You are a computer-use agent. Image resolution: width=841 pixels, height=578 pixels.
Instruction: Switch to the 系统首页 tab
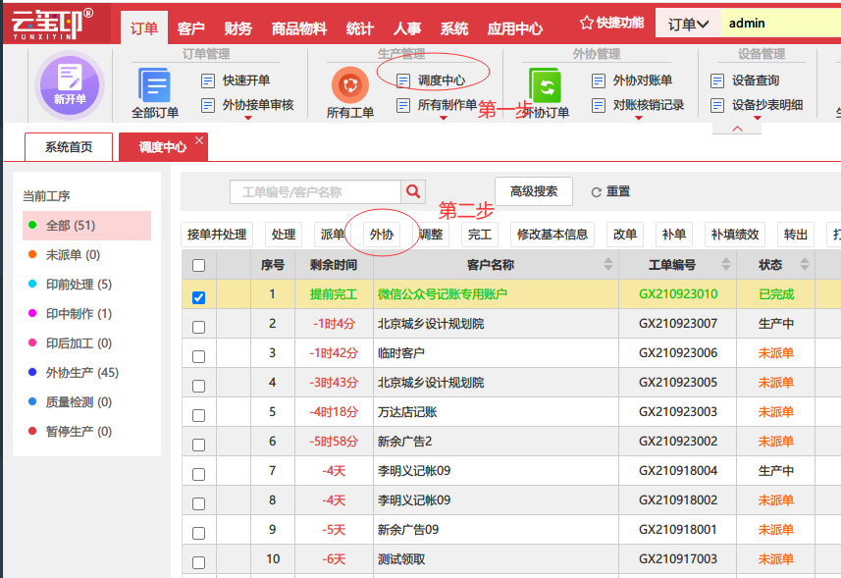(x=69, y=147)
